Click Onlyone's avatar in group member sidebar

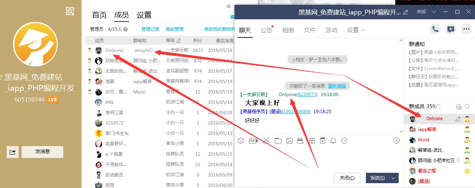click(412, 119)
